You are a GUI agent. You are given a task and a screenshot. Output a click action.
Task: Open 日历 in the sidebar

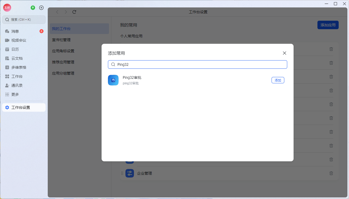pyautogui.click(x=24, y=49)
